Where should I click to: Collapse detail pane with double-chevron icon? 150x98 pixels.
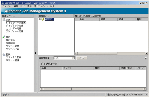pos(146,58)
